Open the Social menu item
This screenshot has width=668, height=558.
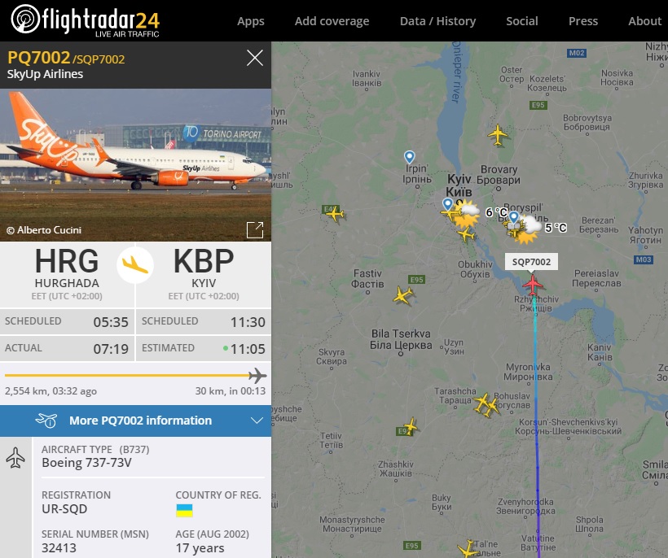tap(522, 21)
